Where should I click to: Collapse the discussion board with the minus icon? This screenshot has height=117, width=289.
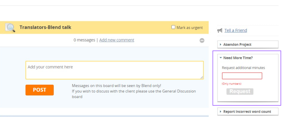(x=202, y=41)
